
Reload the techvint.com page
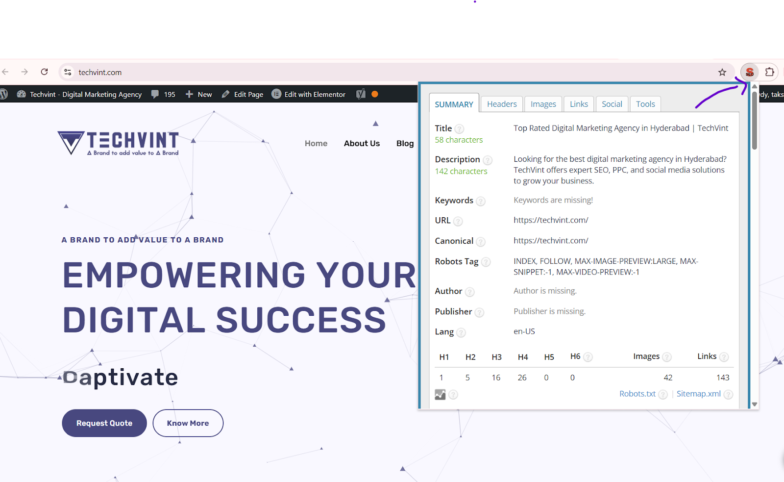tap(44, 72)
